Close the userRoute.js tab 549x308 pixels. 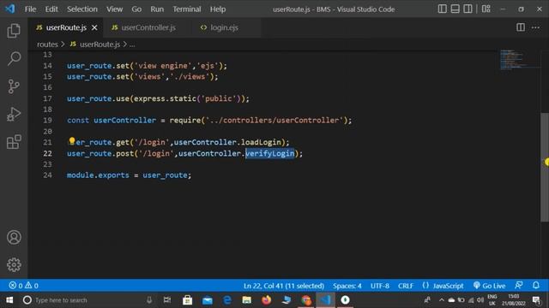pos(94,27)
